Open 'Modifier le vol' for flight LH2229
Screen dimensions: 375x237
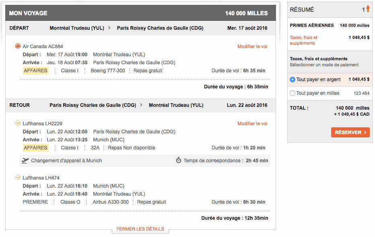point(252,123)
